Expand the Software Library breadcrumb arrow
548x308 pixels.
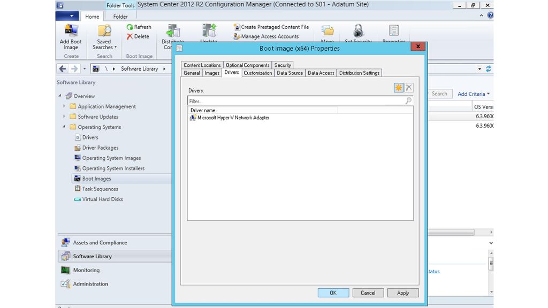click(x=164, y=69)
